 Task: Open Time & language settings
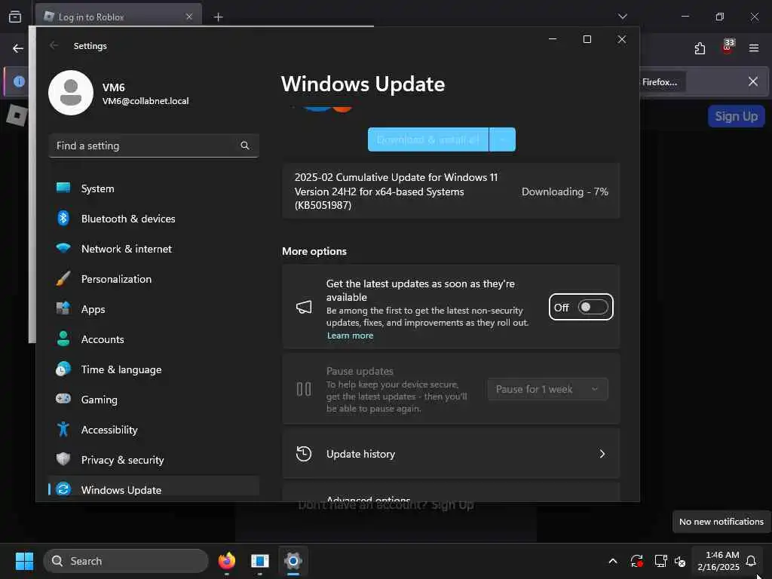(x=154, y=369)
